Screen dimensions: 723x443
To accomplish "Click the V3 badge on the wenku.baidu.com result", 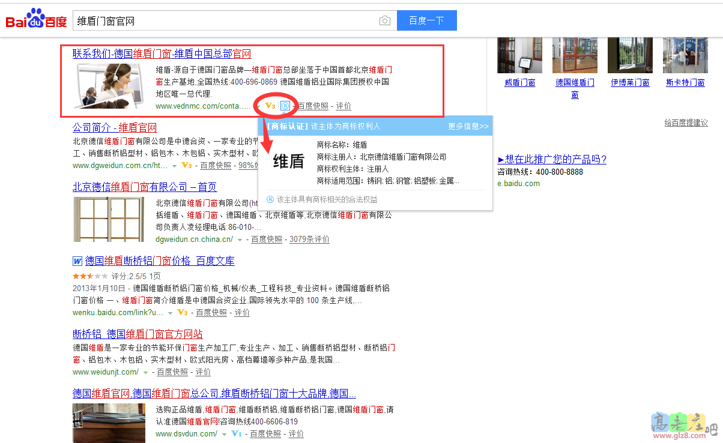I will (x=183, y=313).
